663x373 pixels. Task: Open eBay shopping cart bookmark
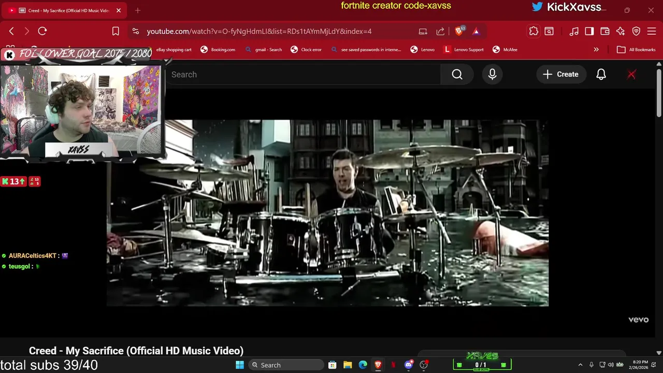pos(174,50)
